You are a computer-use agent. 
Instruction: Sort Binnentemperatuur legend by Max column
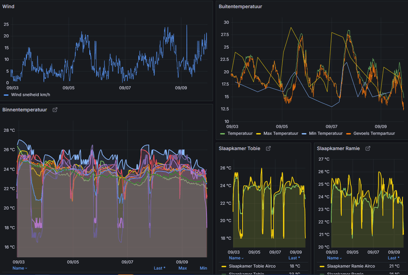click(x=183, y=268)
